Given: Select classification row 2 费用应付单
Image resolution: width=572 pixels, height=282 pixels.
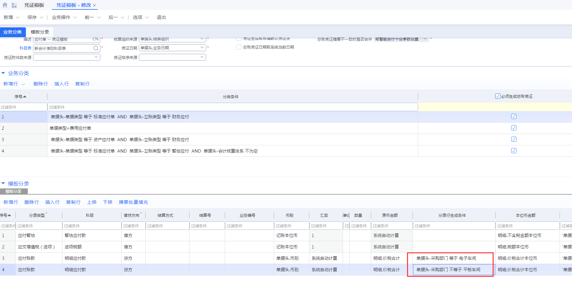Looking at the screenshot, I should click(x=70, y=128).
